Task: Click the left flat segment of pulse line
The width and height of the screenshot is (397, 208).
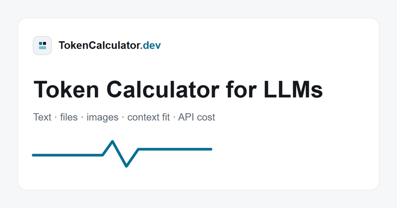Action: [67, 155]
